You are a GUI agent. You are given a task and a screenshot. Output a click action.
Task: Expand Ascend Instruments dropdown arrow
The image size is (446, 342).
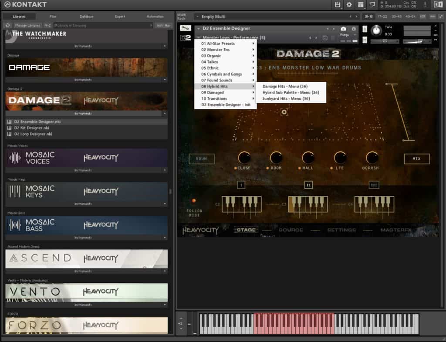pos(165,271)
